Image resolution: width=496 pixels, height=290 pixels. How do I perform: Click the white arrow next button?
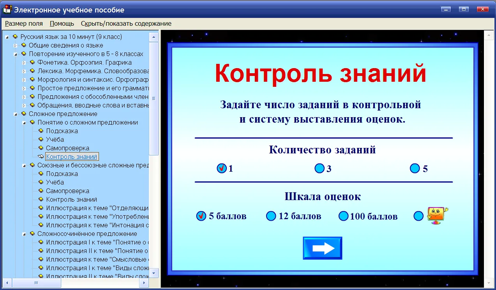point(323,248)
